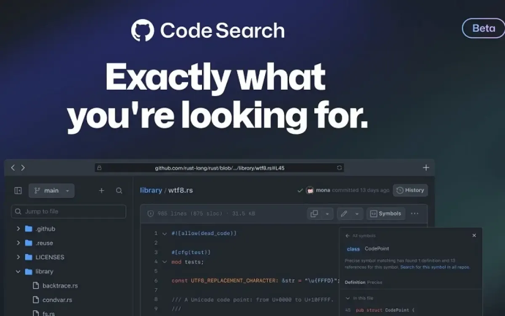
Task: Click wtf8.rs in the breadcrumb
Action: click(181, 190)
